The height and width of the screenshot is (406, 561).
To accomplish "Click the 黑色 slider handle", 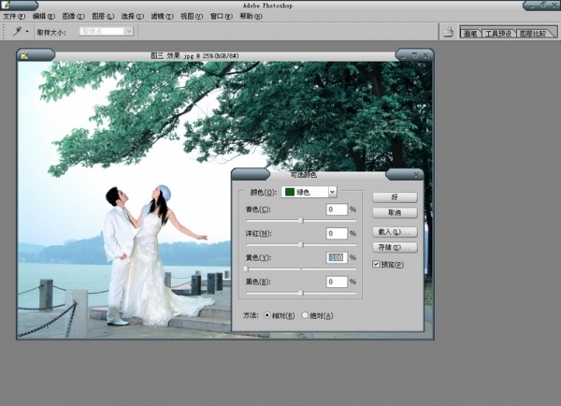I will coord(301,293).
